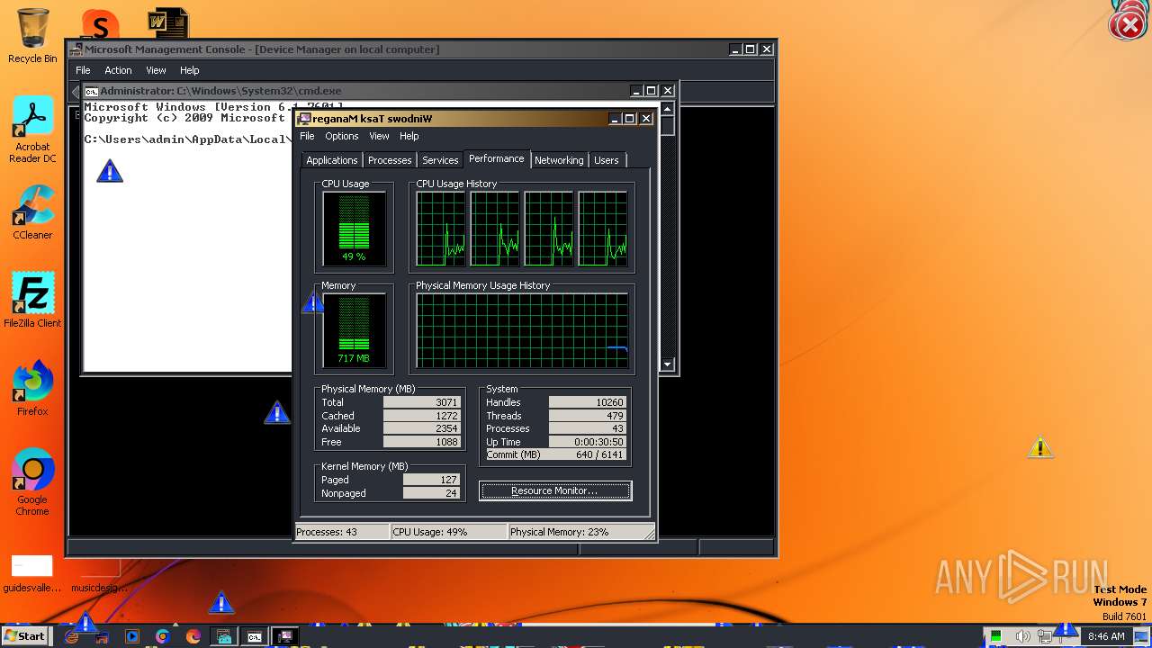Screen dimensions: 1152x648
Task: Launch CCleaner from the desktop
Action: 32,212
